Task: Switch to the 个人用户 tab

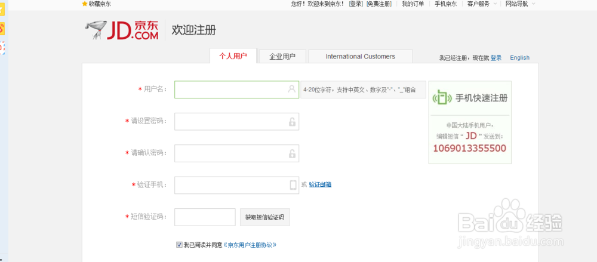Action: tap(233, 56)
